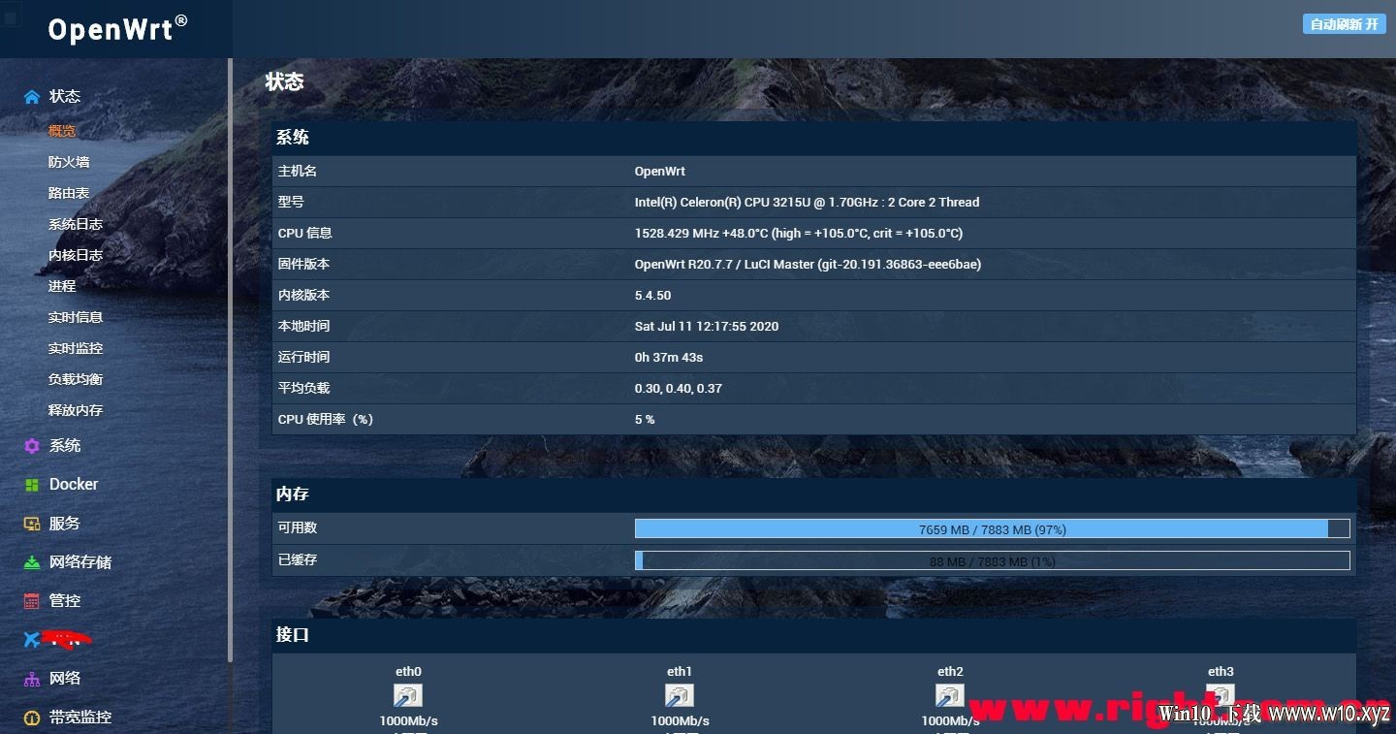The height and width of the screenshot is (734, 1396).
Task: Click the CPU 使用率（%） row label
Action: [326, 419]
